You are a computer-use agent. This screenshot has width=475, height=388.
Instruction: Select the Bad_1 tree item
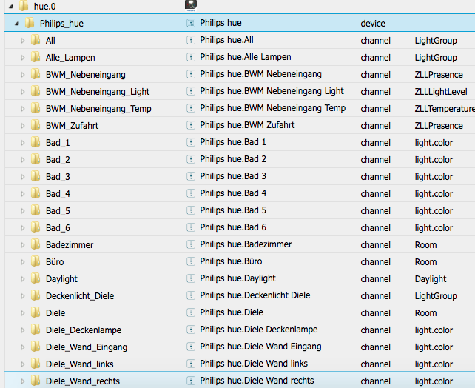[58, 143]
